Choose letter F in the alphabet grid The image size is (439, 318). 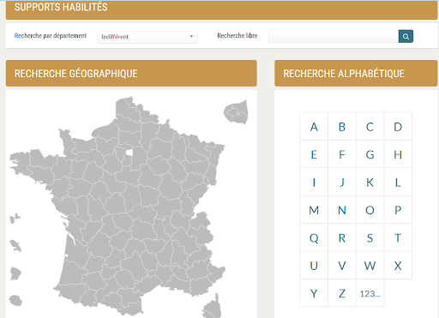coord(342,154)
